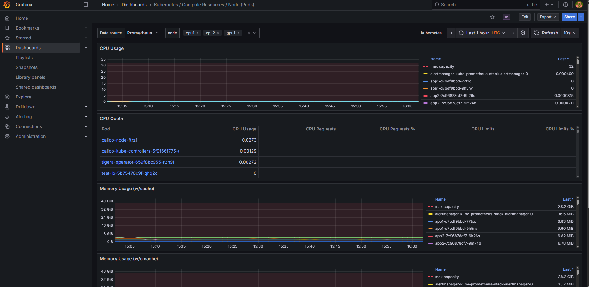Clear all node filter values
The height and width of the screenshot is (287, 589).
click(x=249, y=33)
